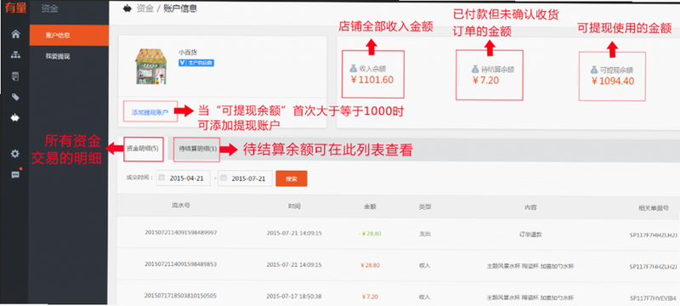The image size is (680, 306).
Task: Click serial number 2015072114091598489853
Action: [180, 264]
